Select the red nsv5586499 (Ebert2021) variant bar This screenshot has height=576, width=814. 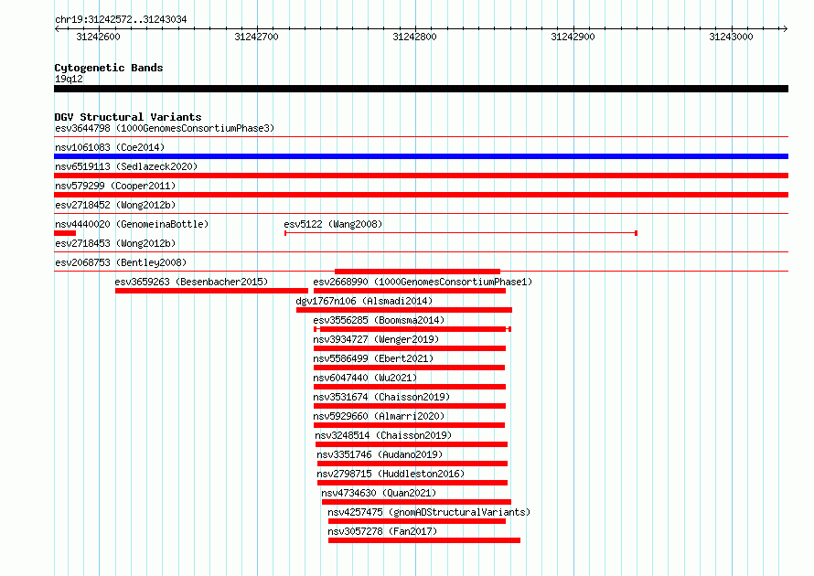[x=409, y=368]
